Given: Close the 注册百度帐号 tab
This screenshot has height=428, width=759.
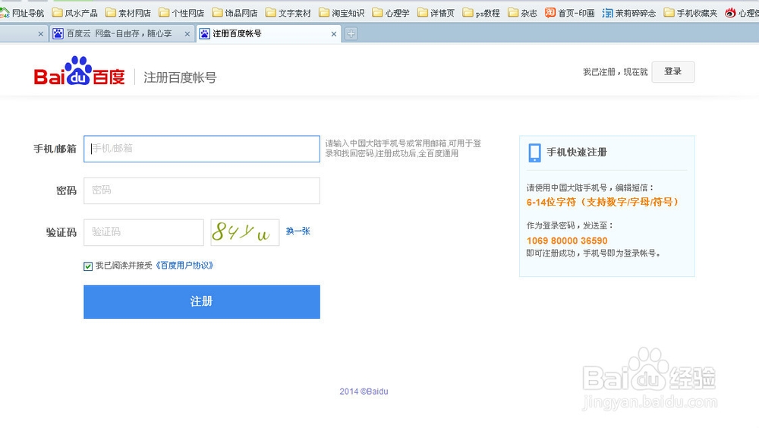Looking at the screenshot, I should [x=333, y=34].
